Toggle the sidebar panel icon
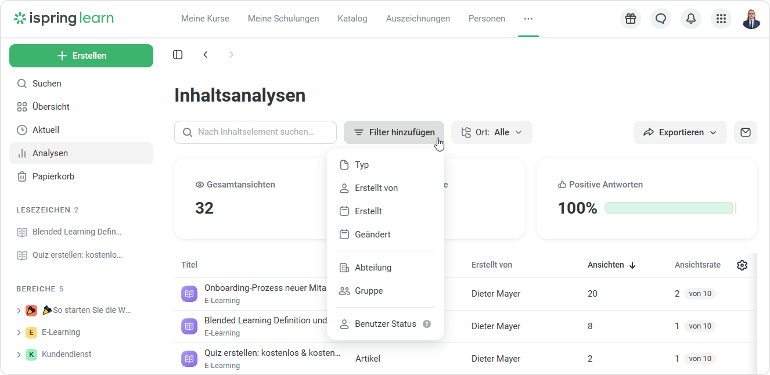This screenshot has height=375, width=770. point(178,55)
